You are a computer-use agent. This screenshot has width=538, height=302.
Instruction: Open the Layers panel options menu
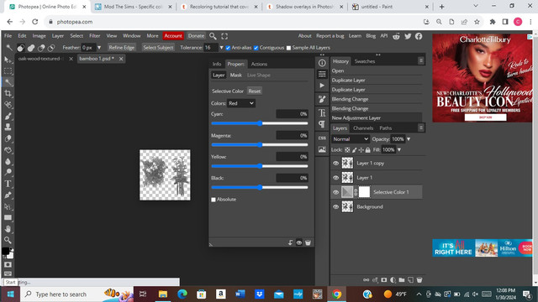point(420,128)
